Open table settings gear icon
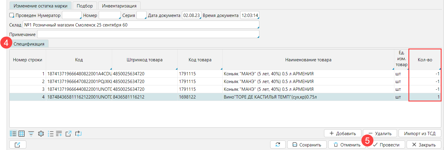444x150 pixels. tap(41, 134)
